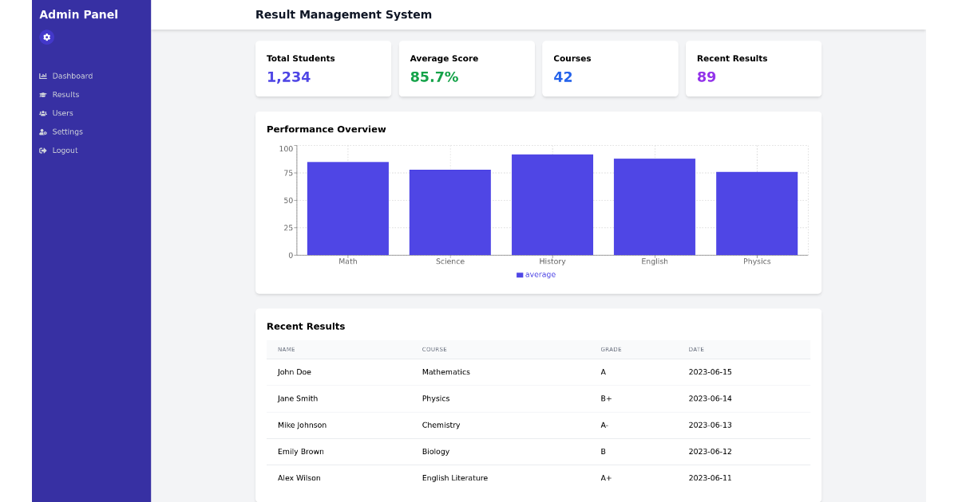The image size is (958, 502).
Task: Click the Settings person-gear icon
Action: [42, 131]
